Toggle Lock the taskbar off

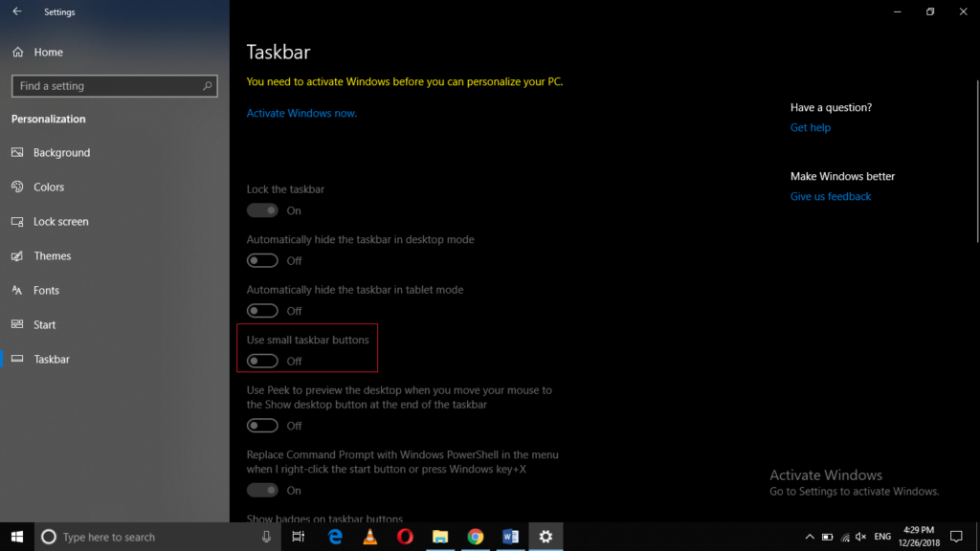(x=262, y=210)
